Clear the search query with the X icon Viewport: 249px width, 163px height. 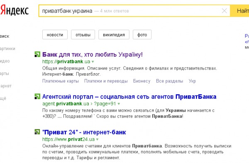pos(224,11)
